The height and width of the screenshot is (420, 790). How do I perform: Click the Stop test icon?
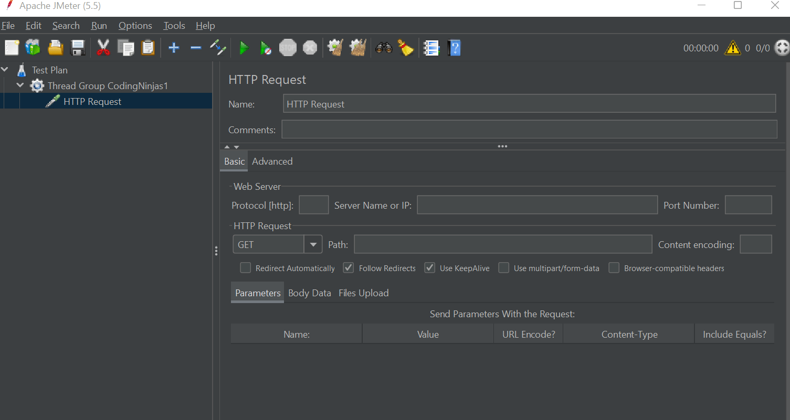click(x=288, y=48)
